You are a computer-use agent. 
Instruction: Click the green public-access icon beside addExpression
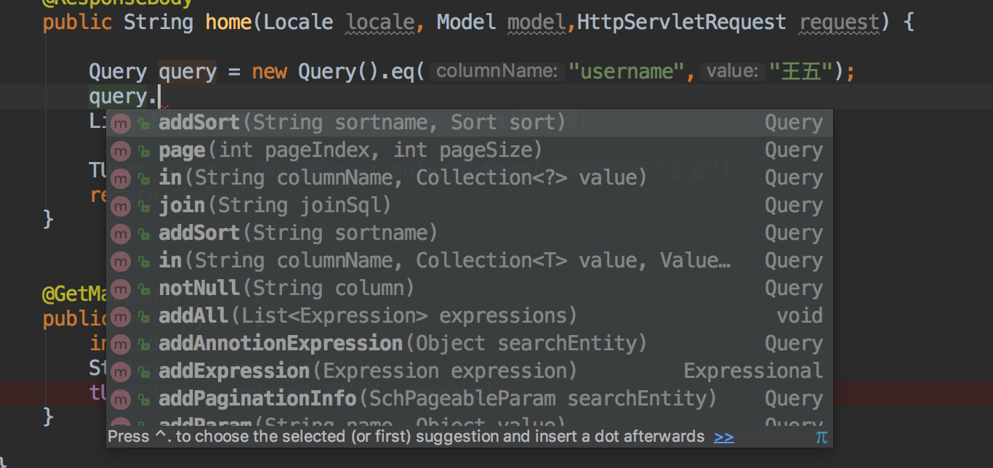tap(144, 372)
